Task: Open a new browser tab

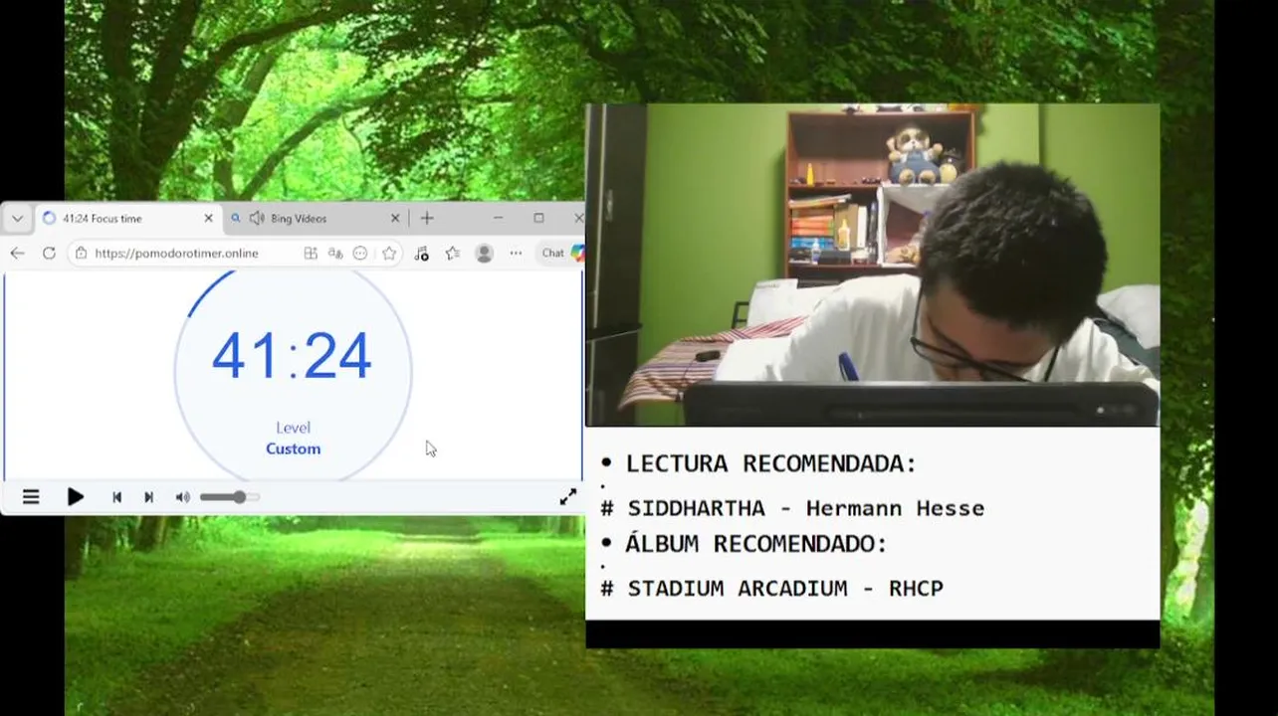Action: (x=427, y=218)
